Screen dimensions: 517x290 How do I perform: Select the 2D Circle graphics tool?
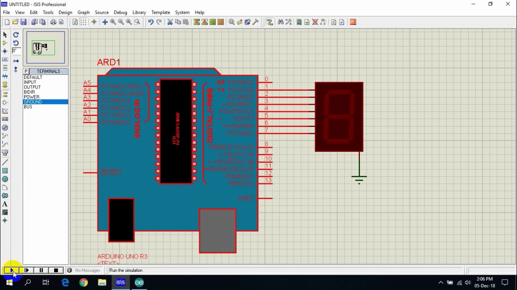pos(5,179)
